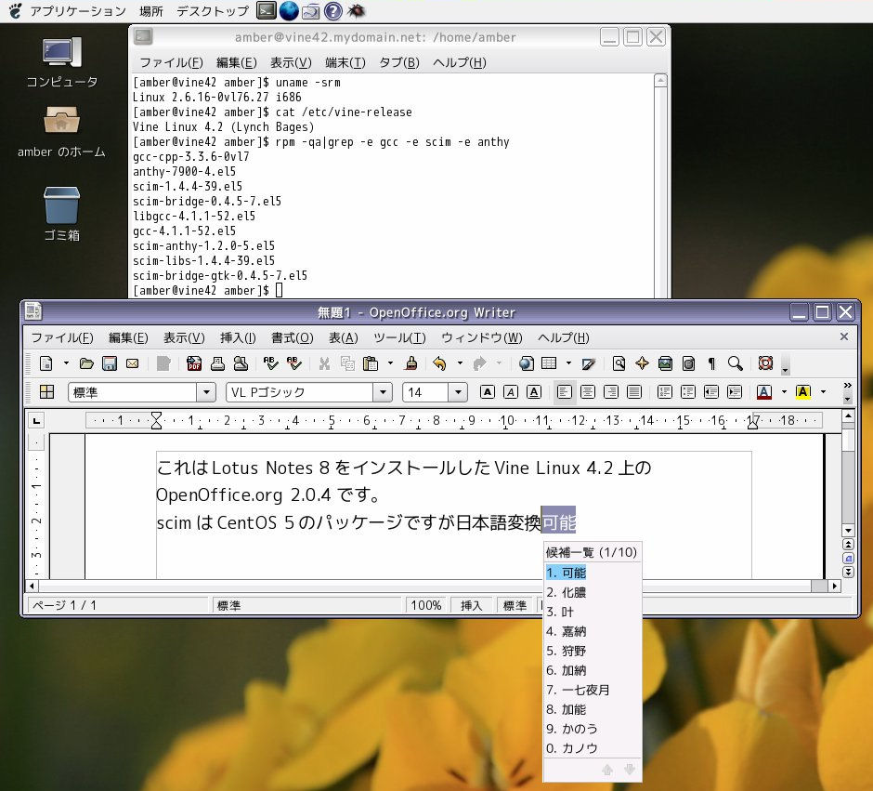Open the Navigator star icon
Viewport: 873px width, 791px height.
pos(642,363)
